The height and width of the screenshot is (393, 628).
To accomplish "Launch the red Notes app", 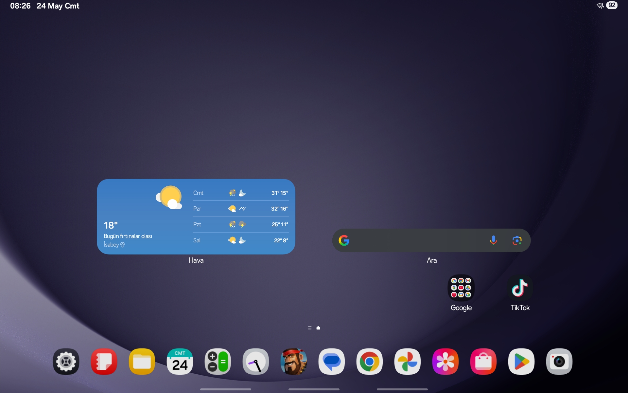I will click(104, 362).
